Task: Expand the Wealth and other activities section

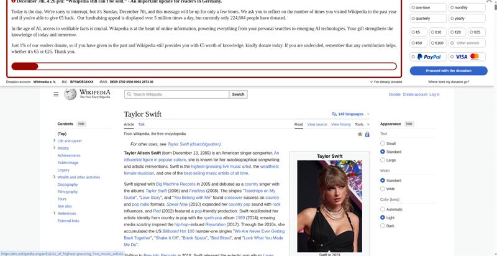Action: click(x=54, y=177)
